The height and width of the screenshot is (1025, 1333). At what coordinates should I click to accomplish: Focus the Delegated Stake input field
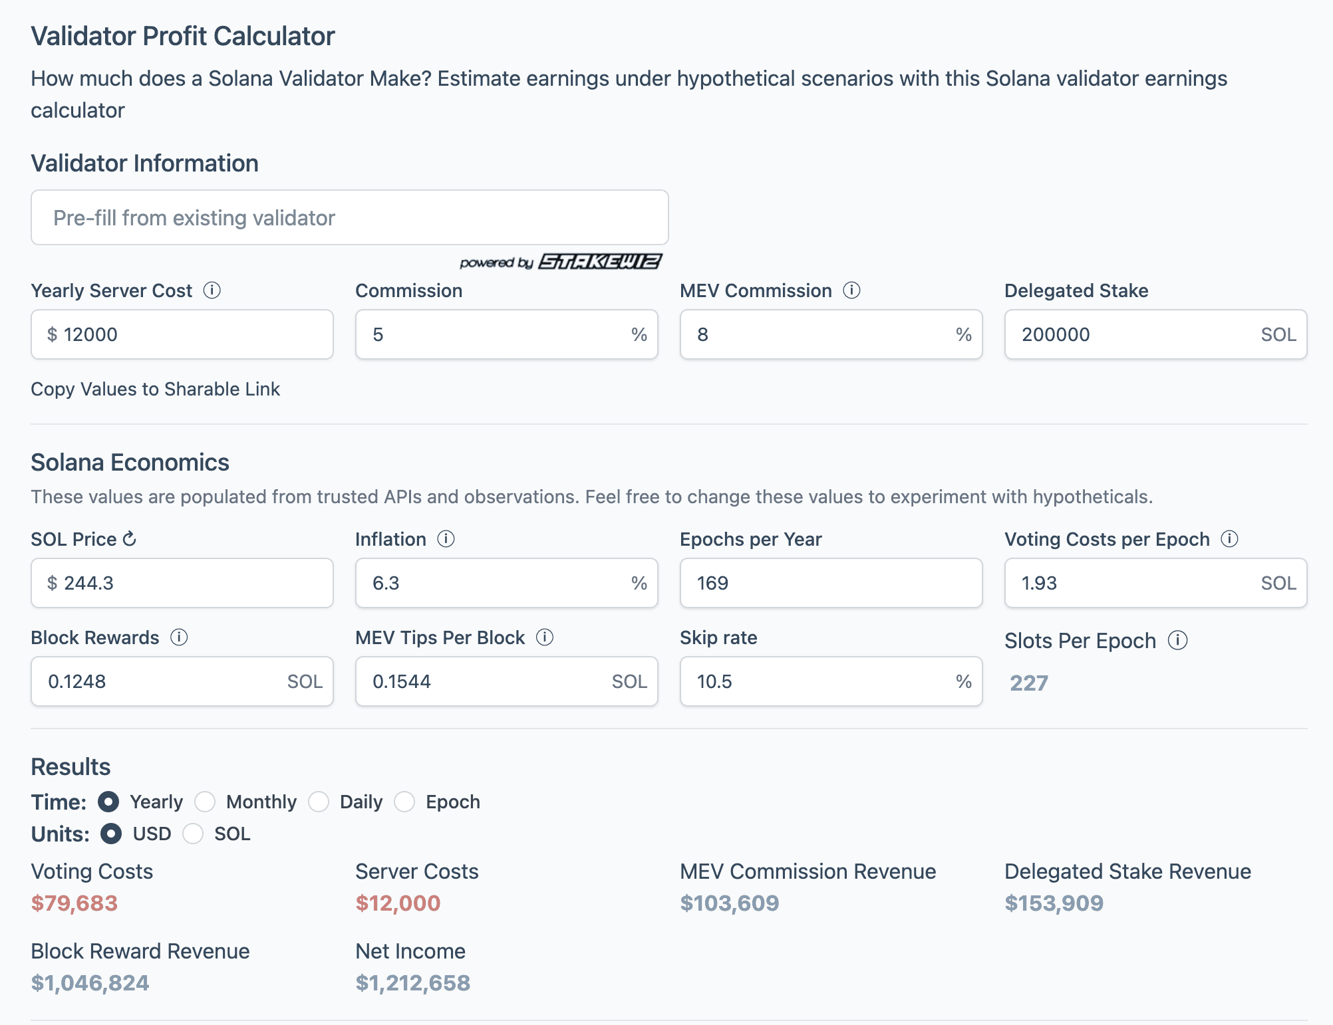coord(1131,334)
